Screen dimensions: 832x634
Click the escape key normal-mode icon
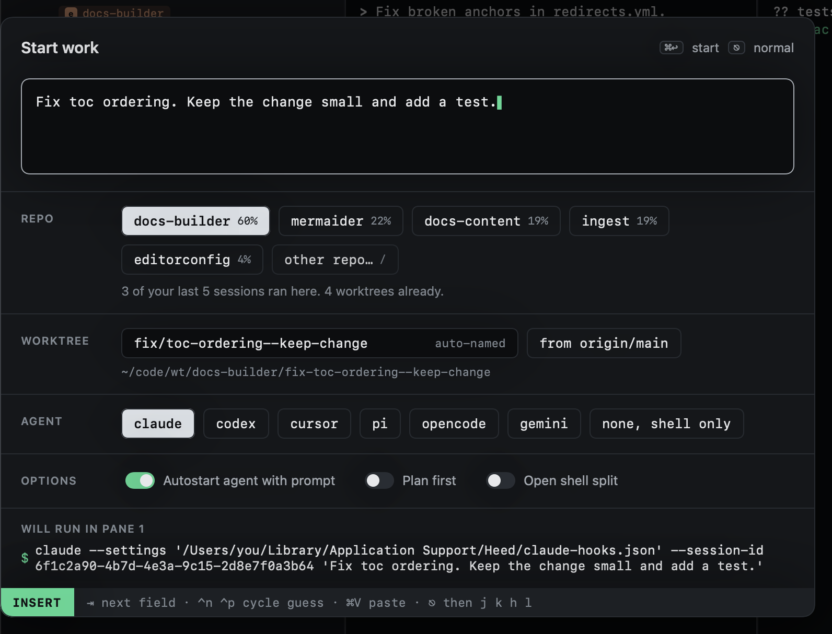click(736, 48)
